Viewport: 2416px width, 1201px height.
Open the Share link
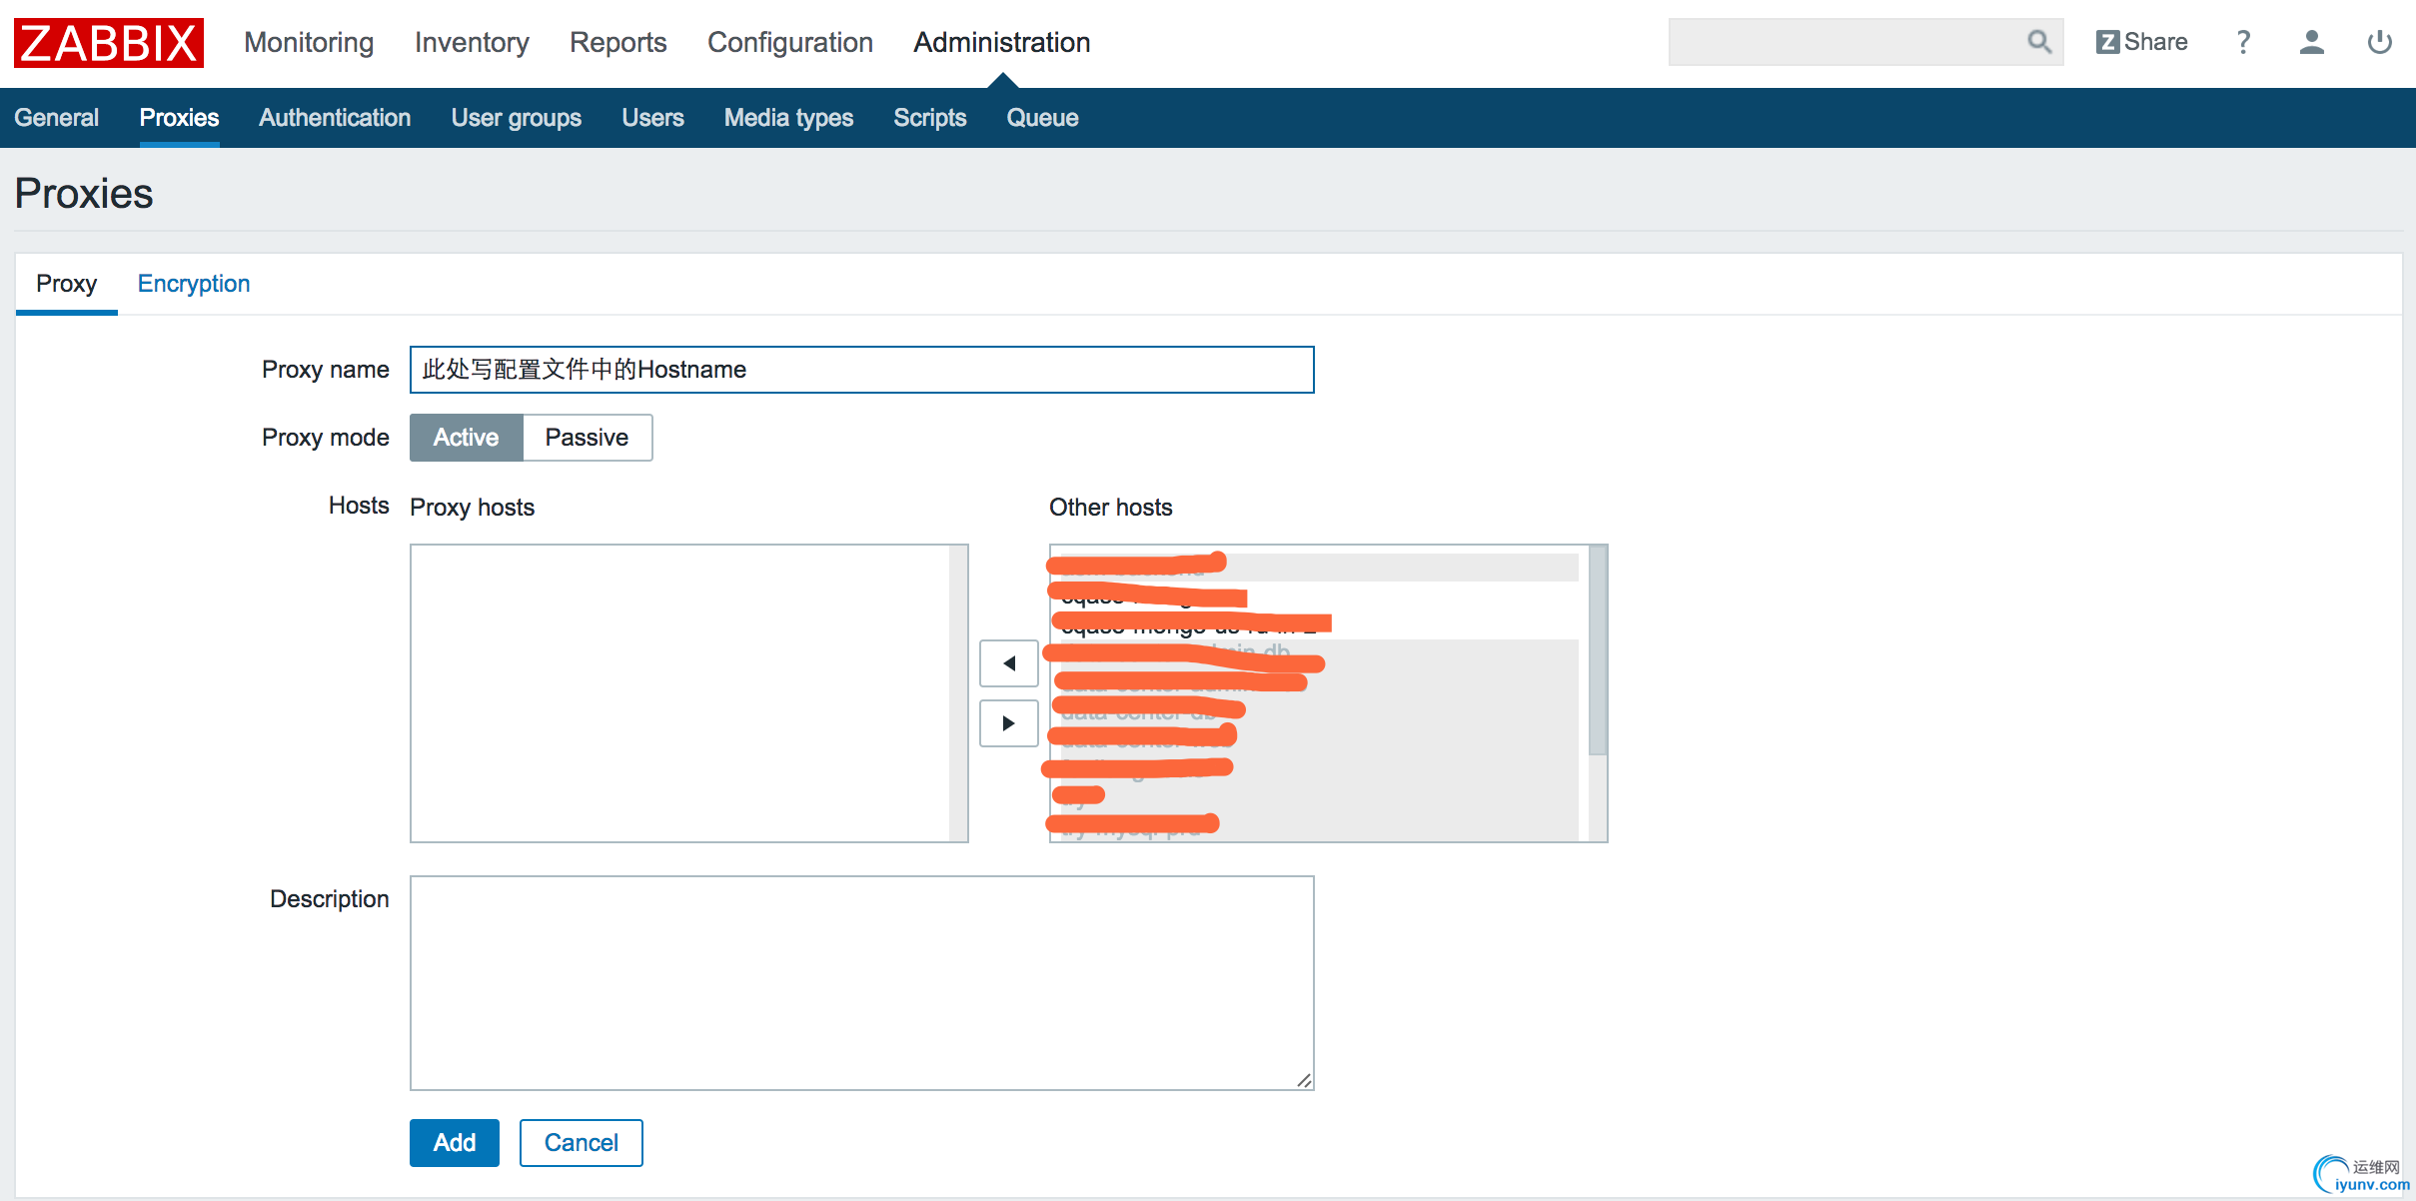tap(2142, 42)
